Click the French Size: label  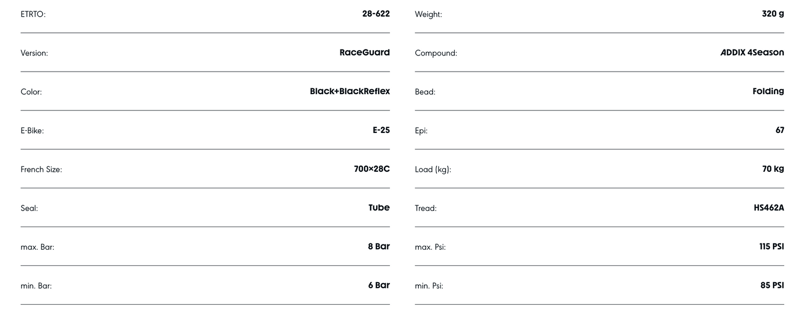coord(41,170)
